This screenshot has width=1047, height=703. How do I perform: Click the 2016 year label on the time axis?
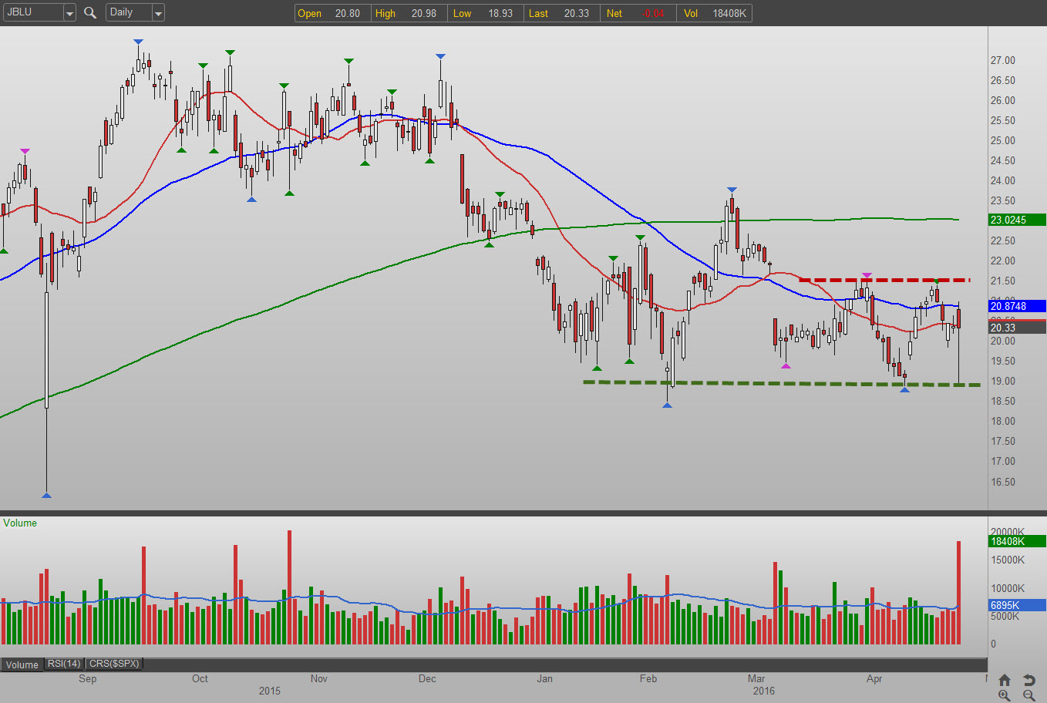pyautogui.click(x=764, y=691)
